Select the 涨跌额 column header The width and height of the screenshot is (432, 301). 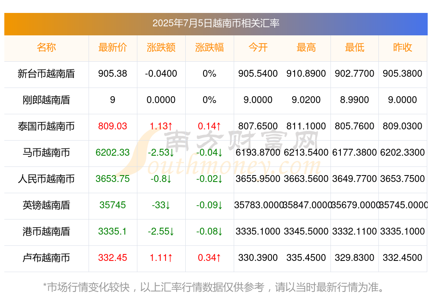click(161, 47)
